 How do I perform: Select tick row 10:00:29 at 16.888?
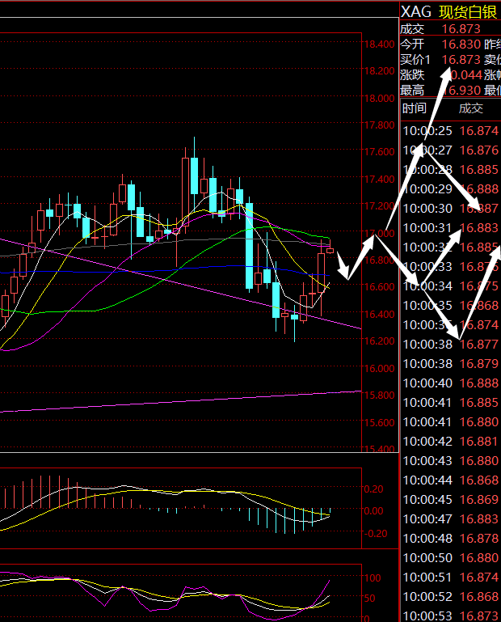pyautogui.click(x=451, y=188)
